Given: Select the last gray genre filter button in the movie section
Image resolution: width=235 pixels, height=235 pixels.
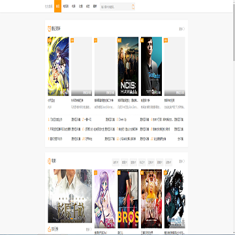Looking at the screenshot, I should click(x=168, y=163).
